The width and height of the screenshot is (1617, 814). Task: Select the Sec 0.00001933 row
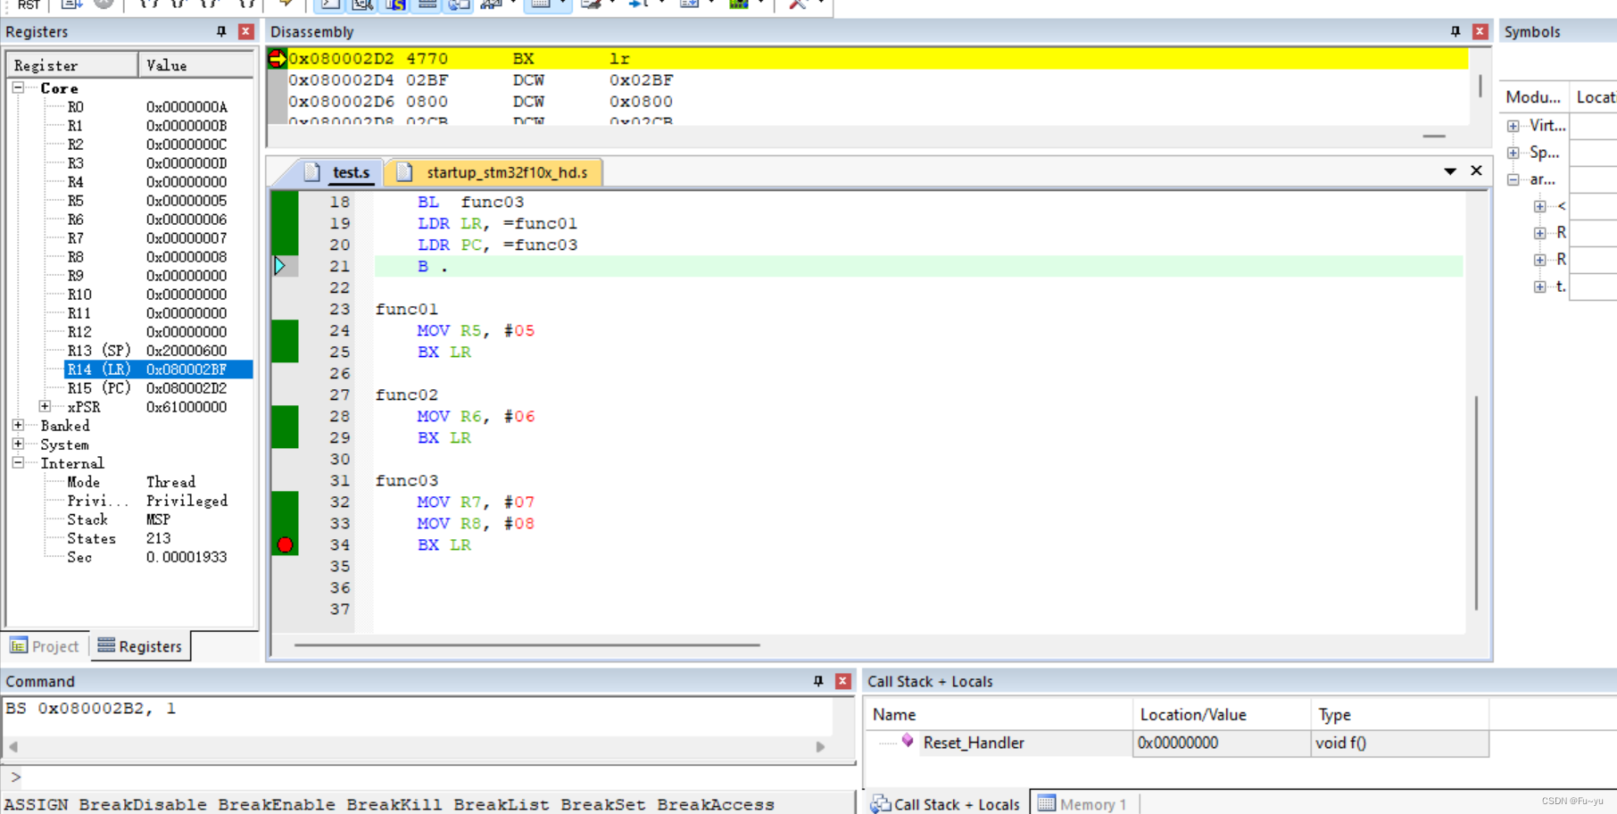(x=147, y=557)
